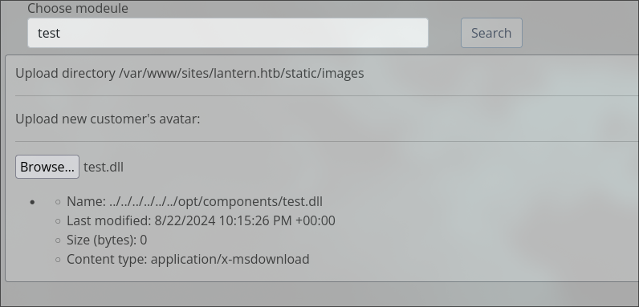Click the hollow bullet beside Last modified

58,221
